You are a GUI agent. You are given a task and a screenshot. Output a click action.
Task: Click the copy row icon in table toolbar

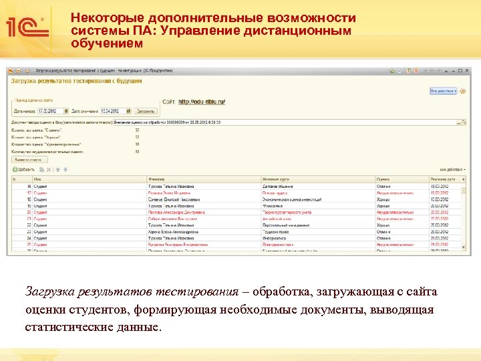point(41,169)
